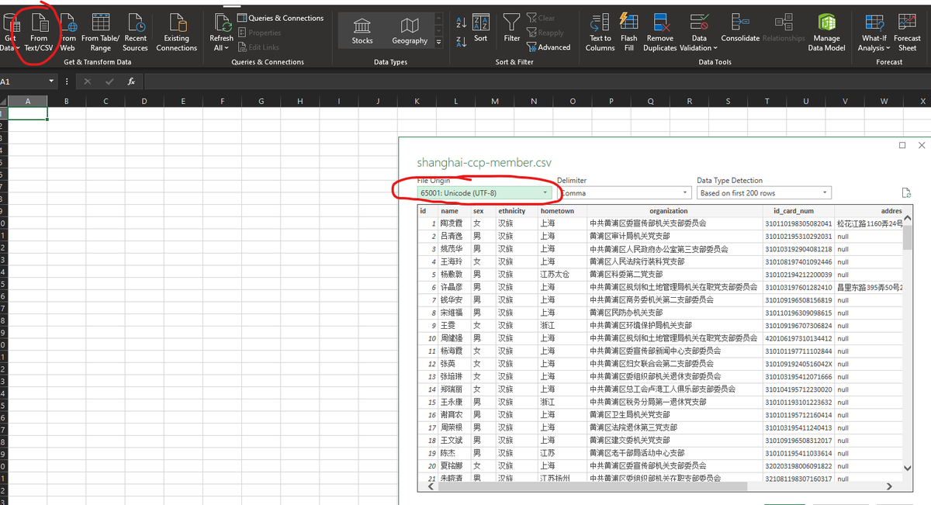This screenshot has width=931, height=505.
Task: Click From Text/CSV import icon
Action: pyautogui.click(x=38, y=33)
